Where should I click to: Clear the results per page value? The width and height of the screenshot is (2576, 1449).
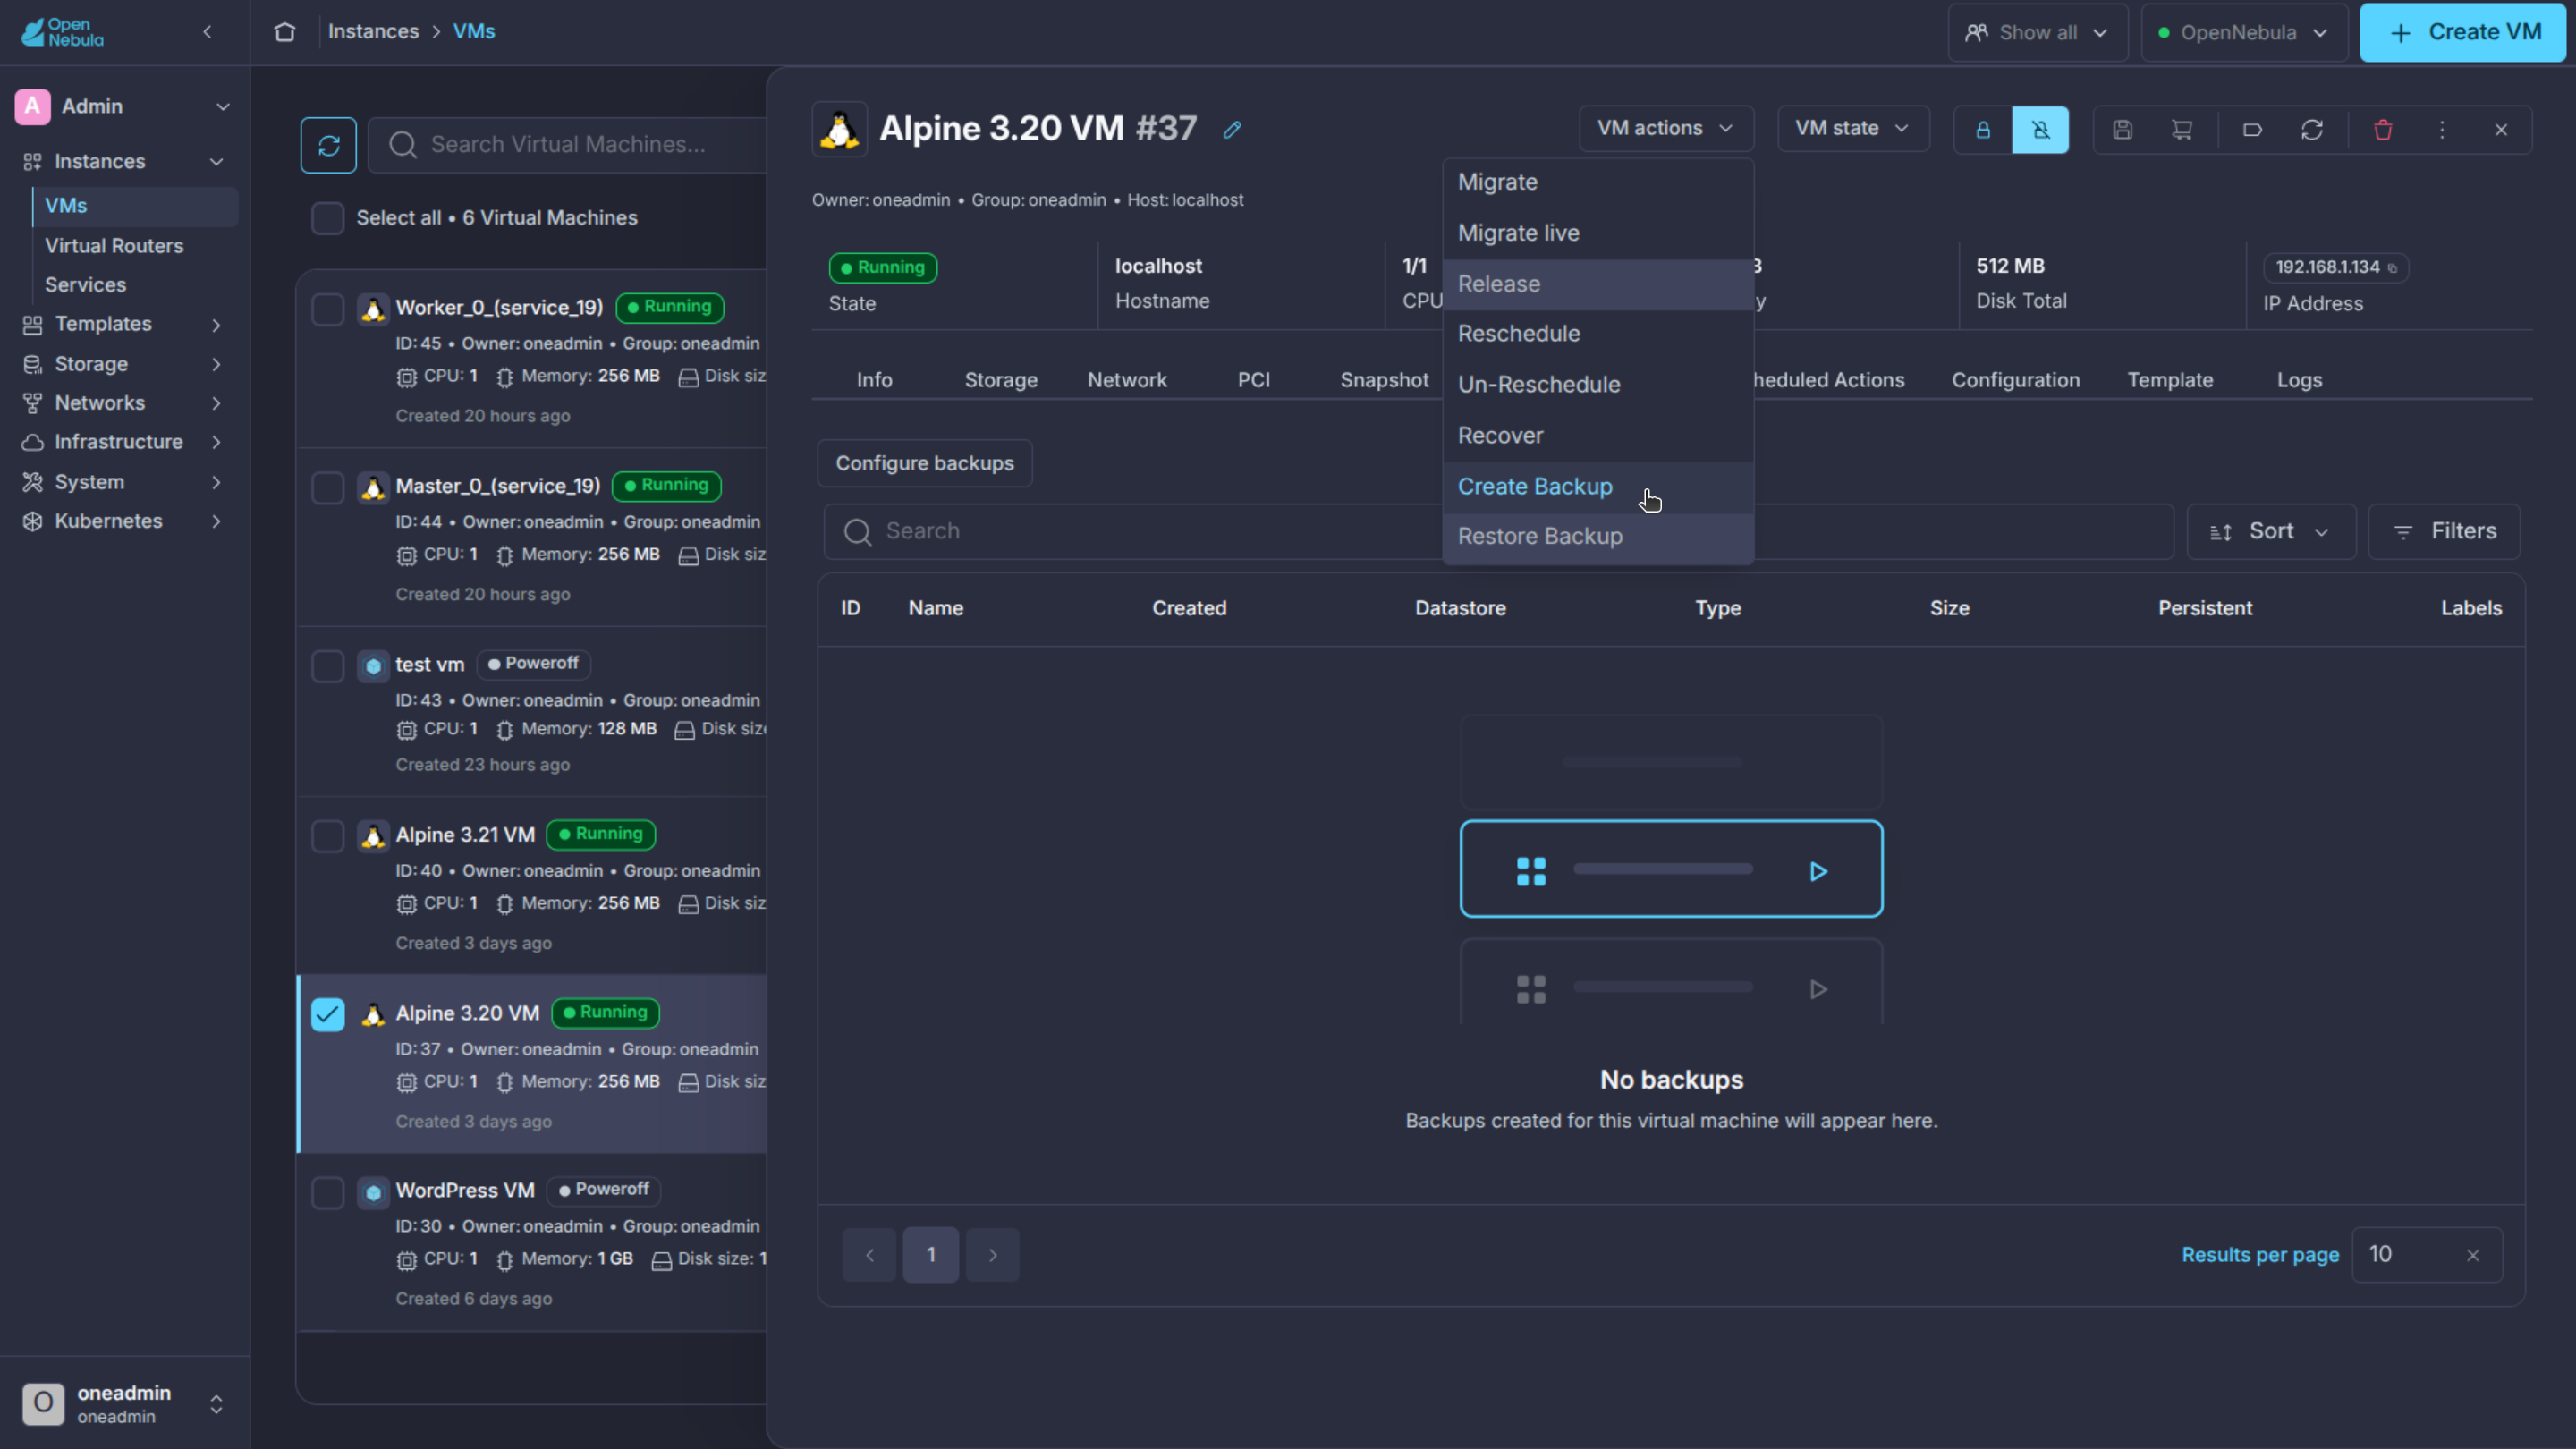pos(2473,1255)
